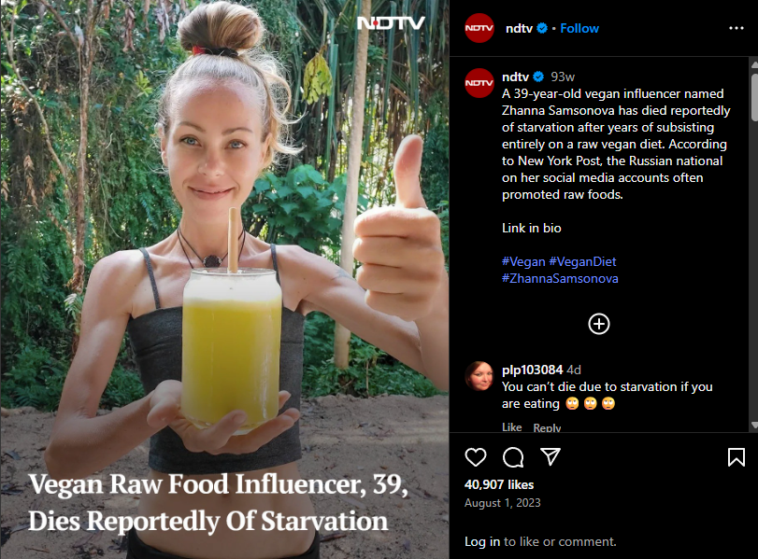The width and height of the screenshot is (758, 559).
Task: Click the comments scrollbar down arrow
Action: (x=753, y=425)
